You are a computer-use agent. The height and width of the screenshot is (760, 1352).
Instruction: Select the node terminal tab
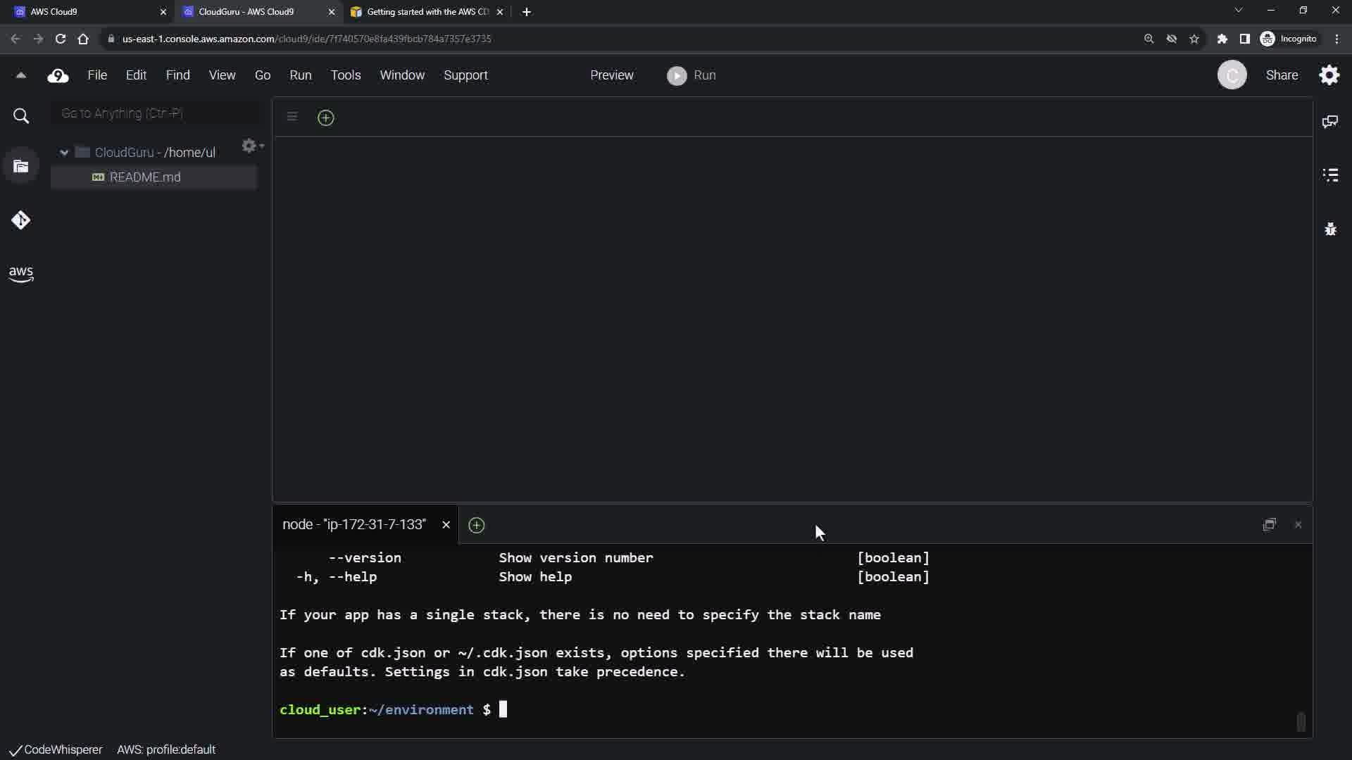[x=354, y=525]
